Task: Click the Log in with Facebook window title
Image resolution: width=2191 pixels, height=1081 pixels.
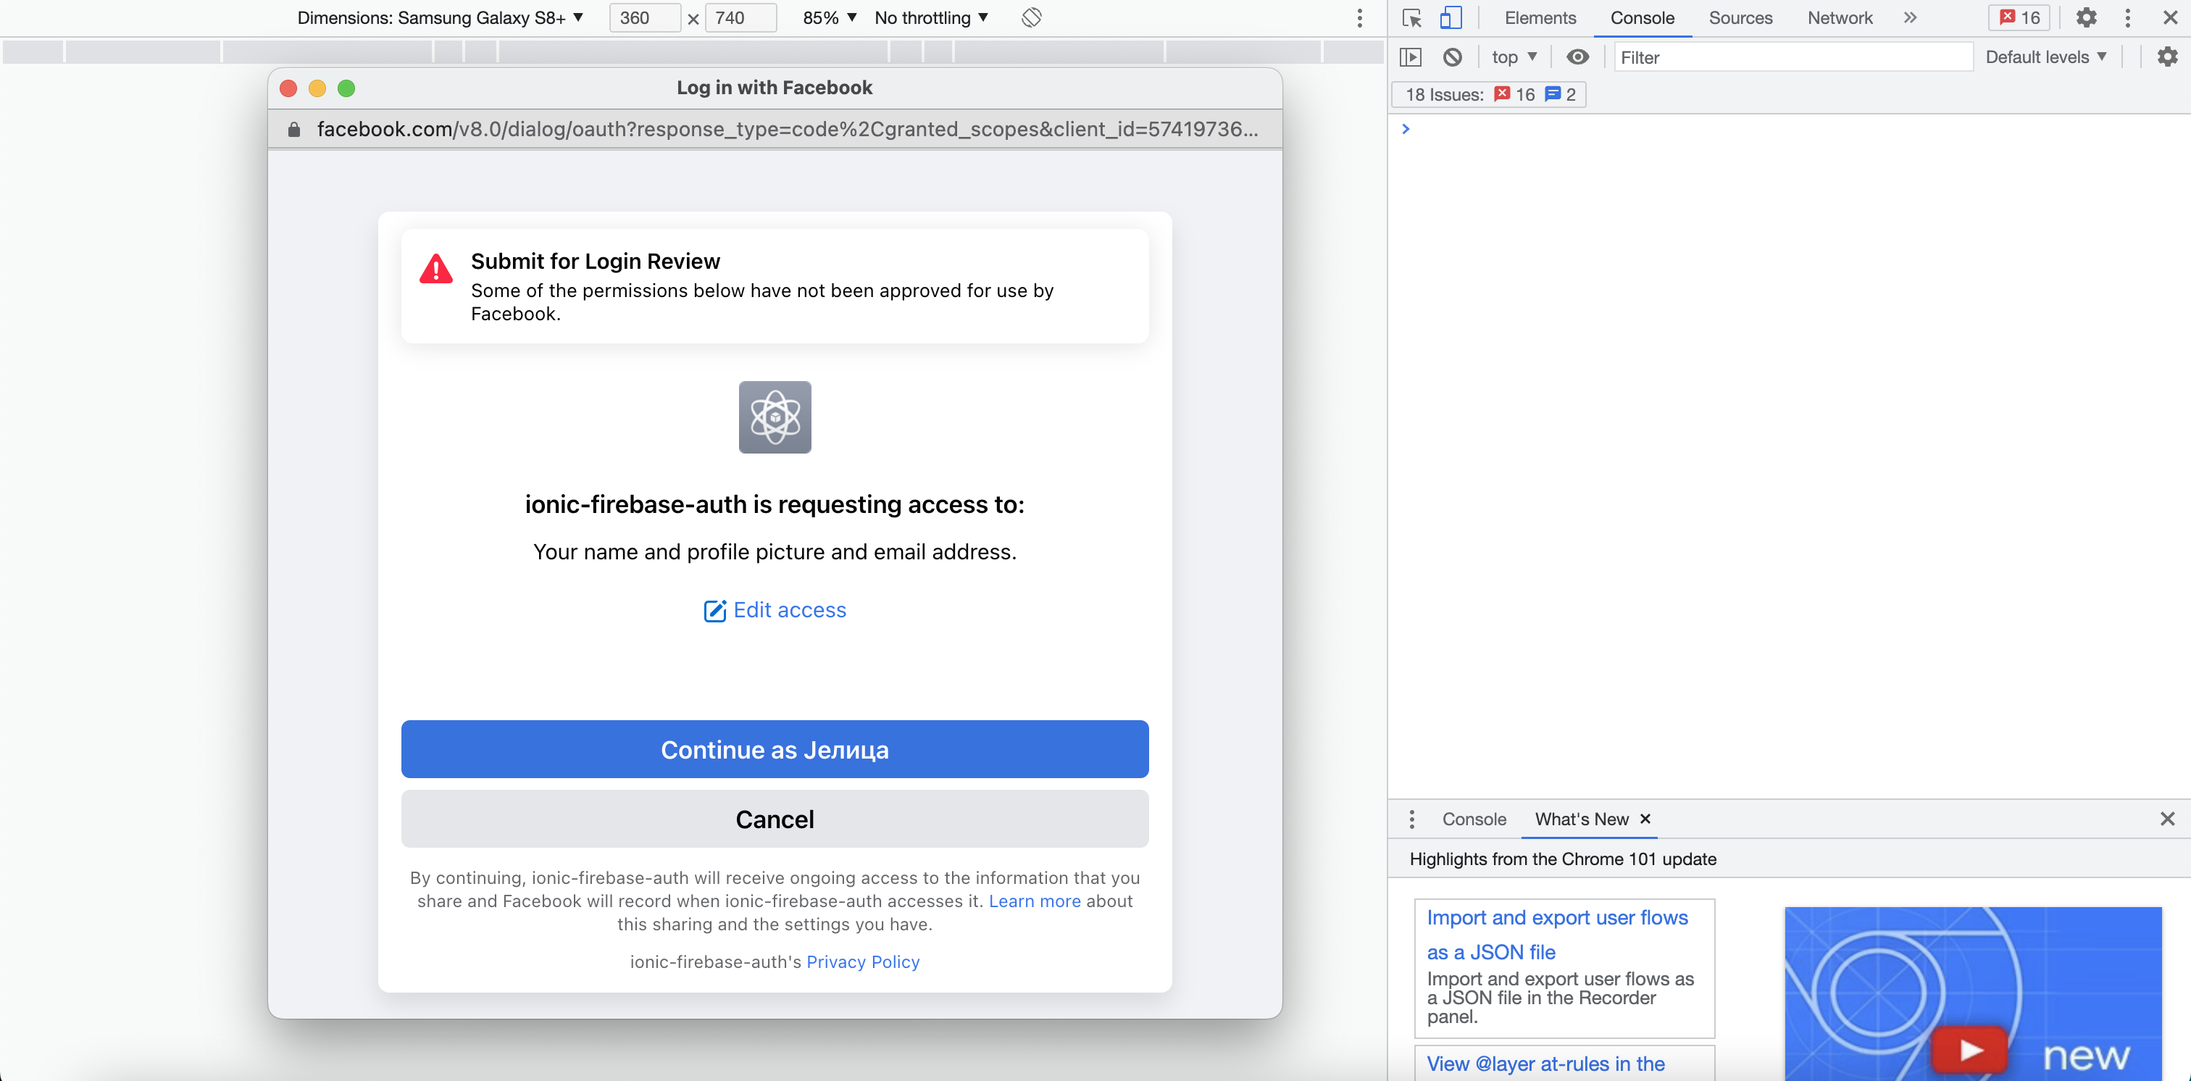Action: (x=774, y=88)
